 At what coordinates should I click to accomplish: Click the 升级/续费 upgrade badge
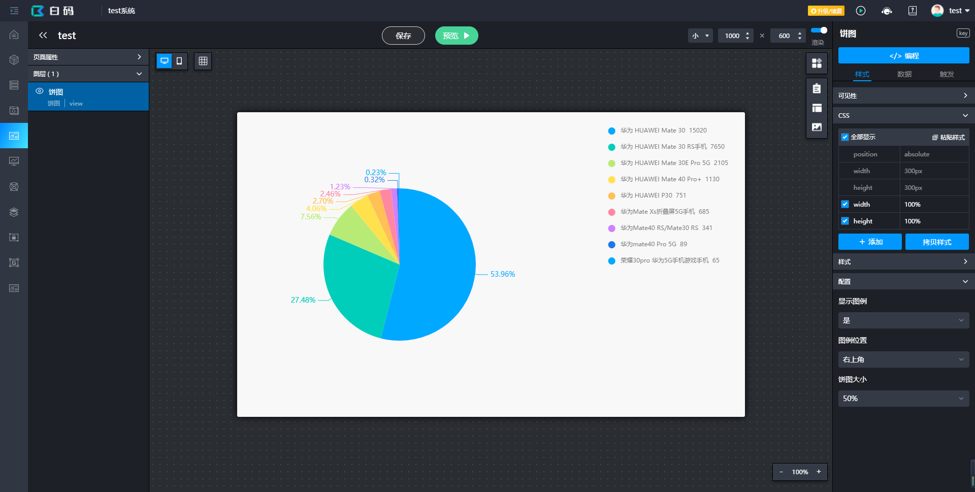tap(826, 11)
